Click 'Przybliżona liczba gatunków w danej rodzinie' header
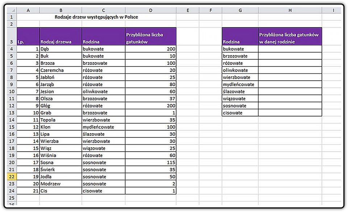This screenshot has height=212, width=348. [290, 36]
